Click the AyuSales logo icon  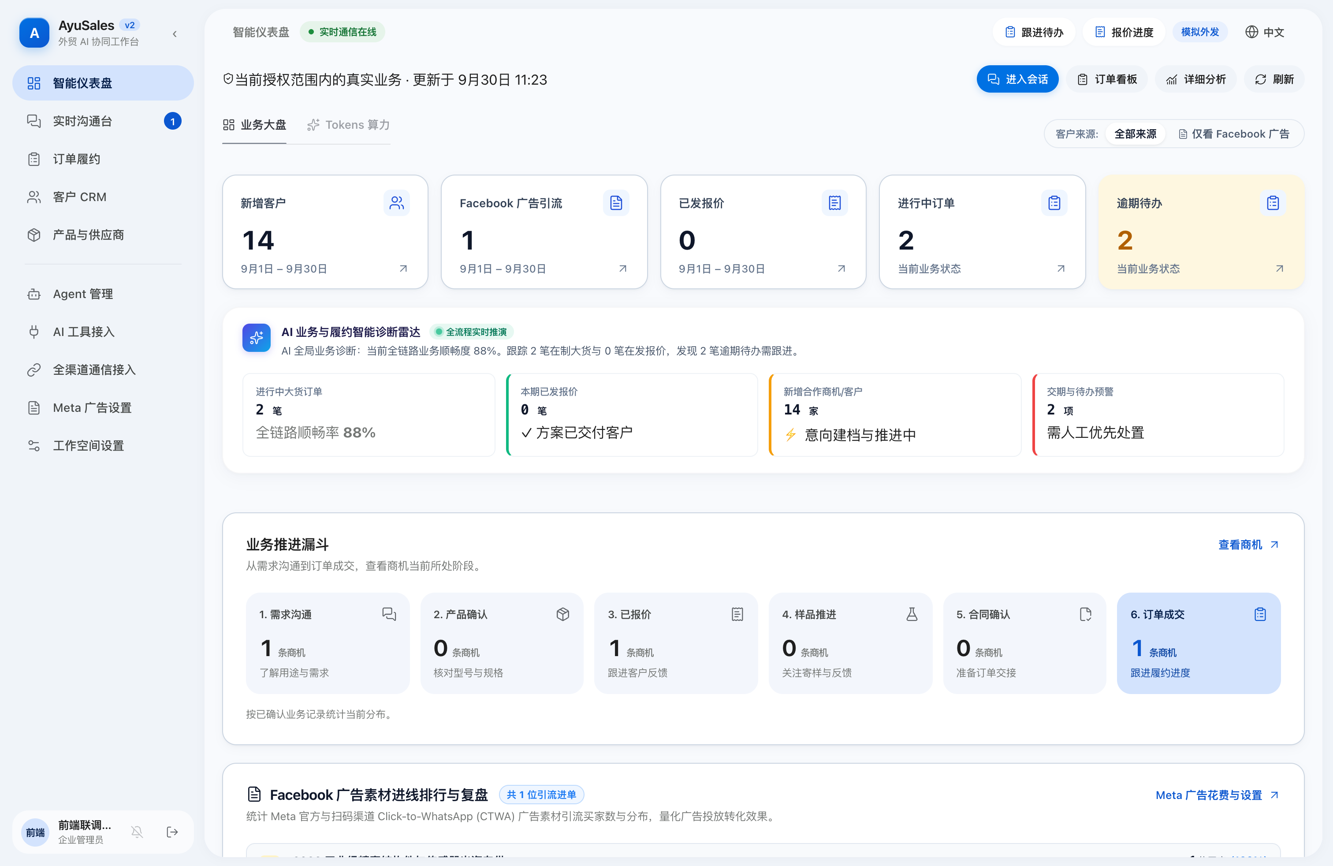pyautogui.click(x=34, y=33)
